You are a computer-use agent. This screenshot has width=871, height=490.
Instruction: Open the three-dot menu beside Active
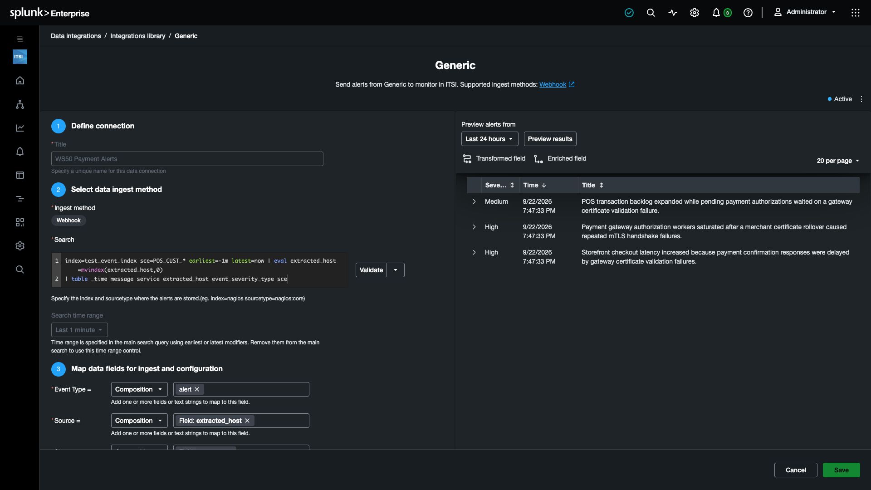pyautogui.click(x=861, y=99)
